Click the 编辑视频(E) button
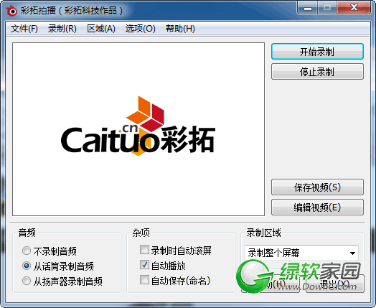The width and height of the screenshot is (376, 308). 317,207
